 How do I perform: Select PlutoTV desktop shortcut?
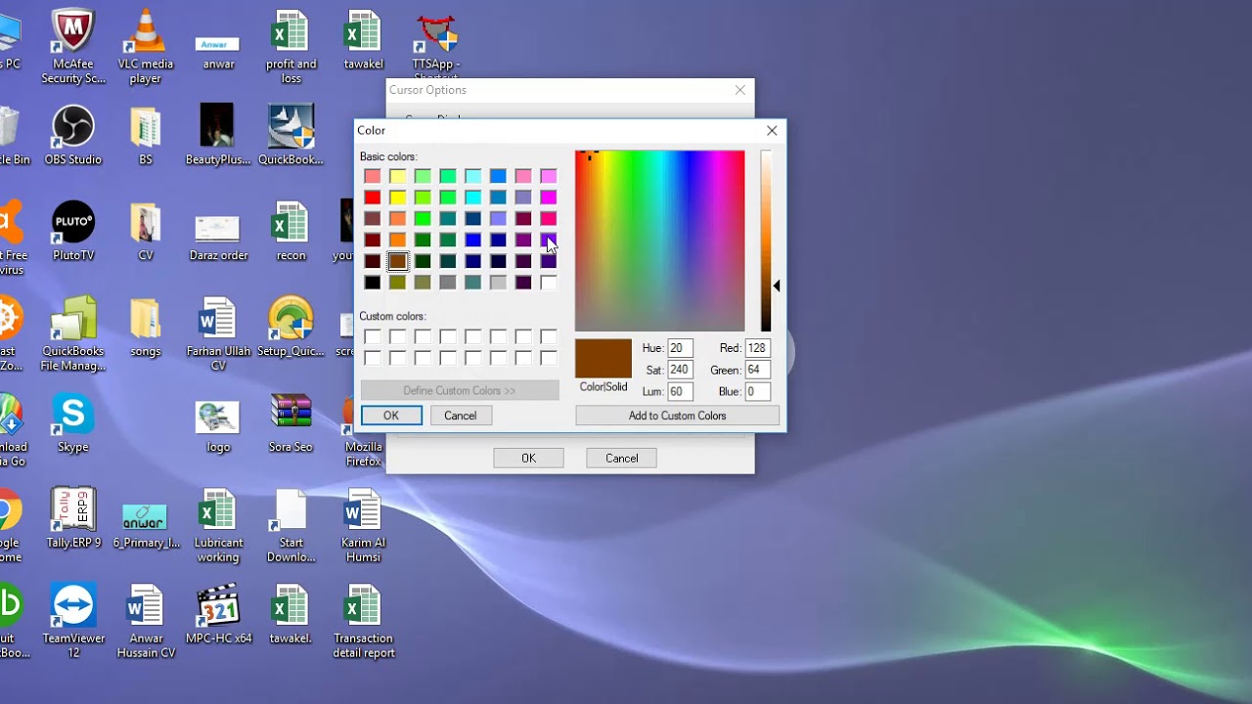click(73, 231)
